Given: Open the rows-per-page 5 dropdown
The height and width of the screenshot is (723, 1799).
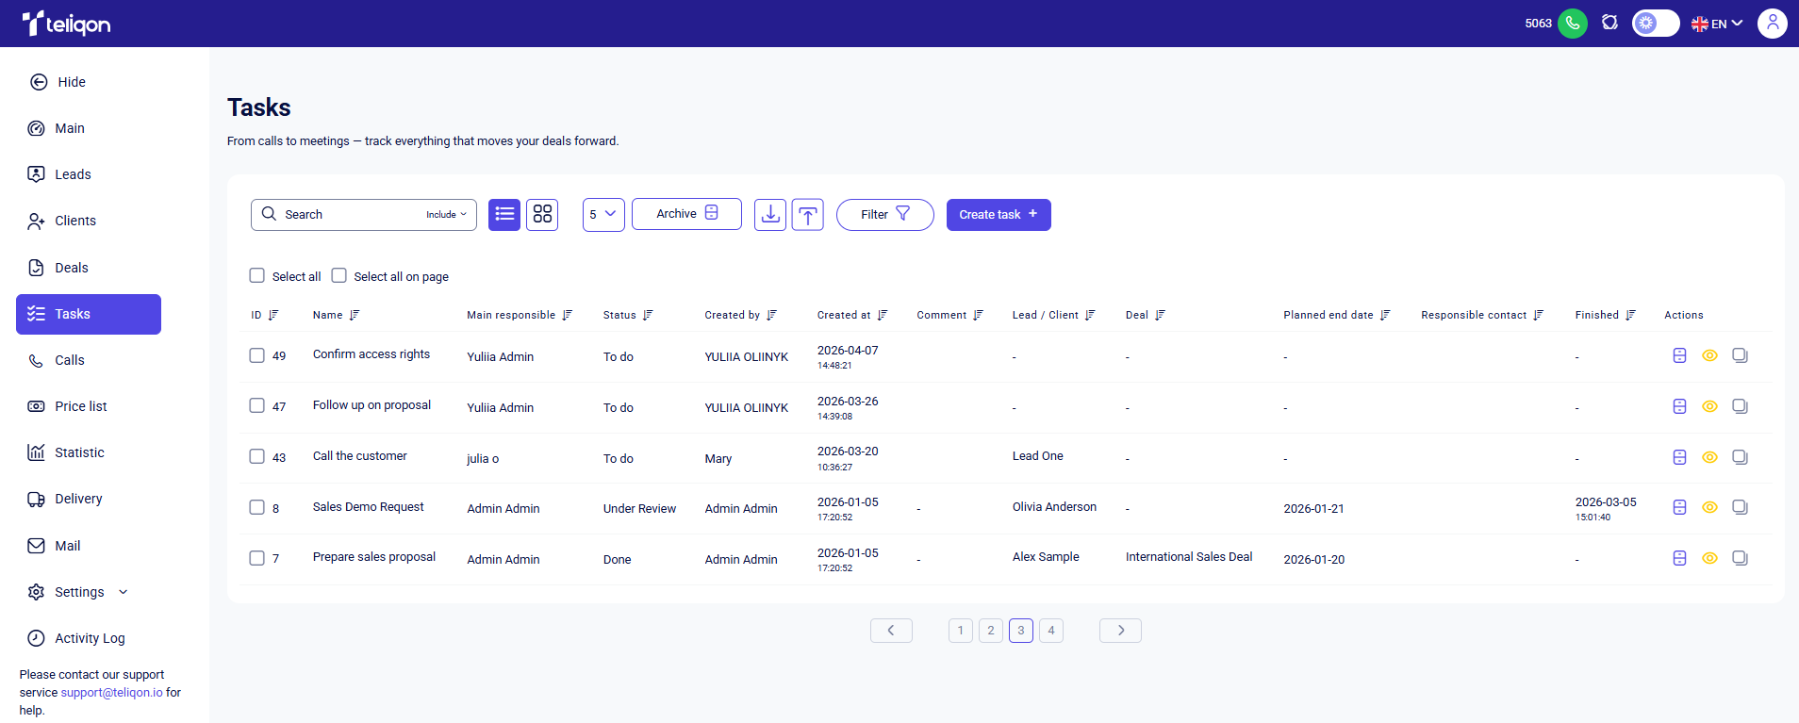Looking at the screenshot, I should pyautogui.click(x=603, y=215).
